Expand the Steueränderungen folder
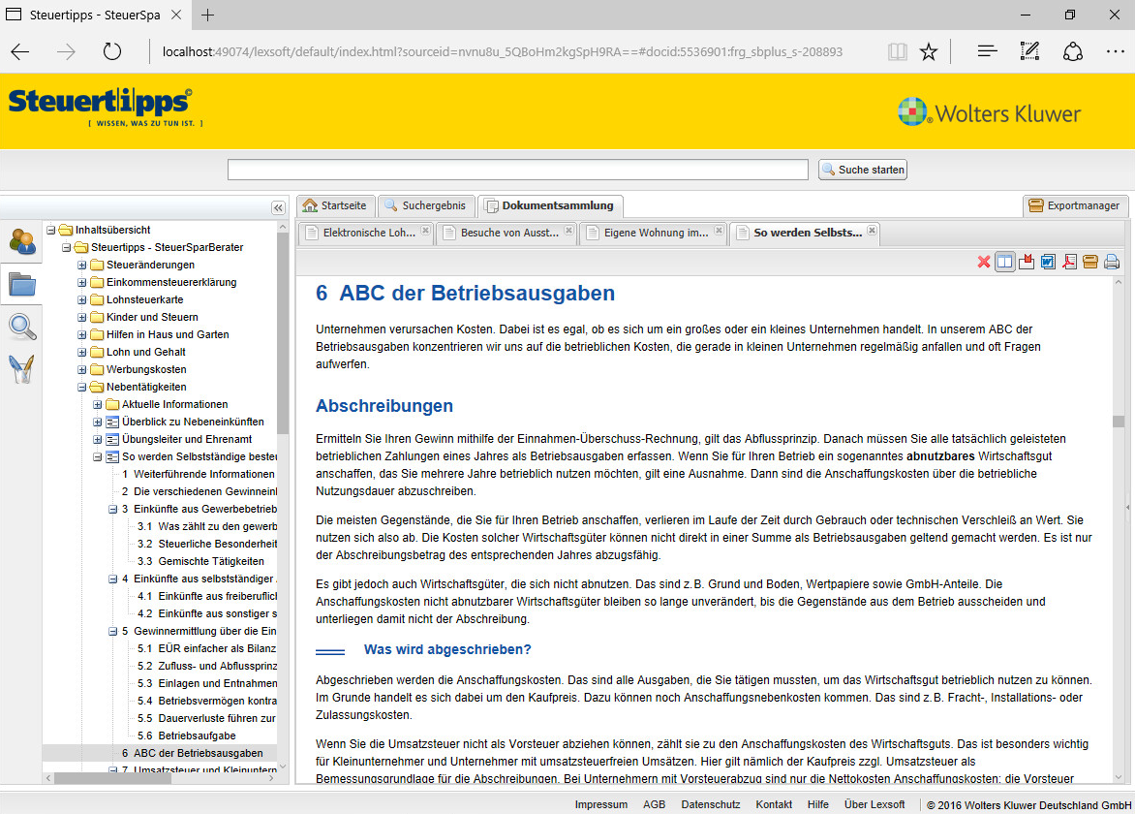The image size is (1135, 814). click(82, 265)
